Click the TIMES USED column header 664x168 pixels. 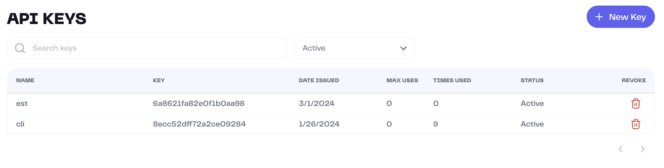[x=452, y=81]
